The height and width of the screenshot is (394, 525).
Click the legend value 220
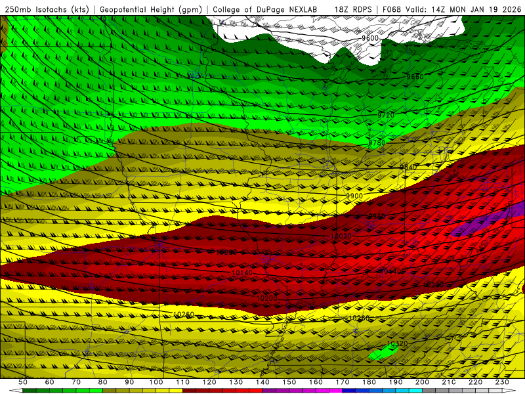(475, 382)
